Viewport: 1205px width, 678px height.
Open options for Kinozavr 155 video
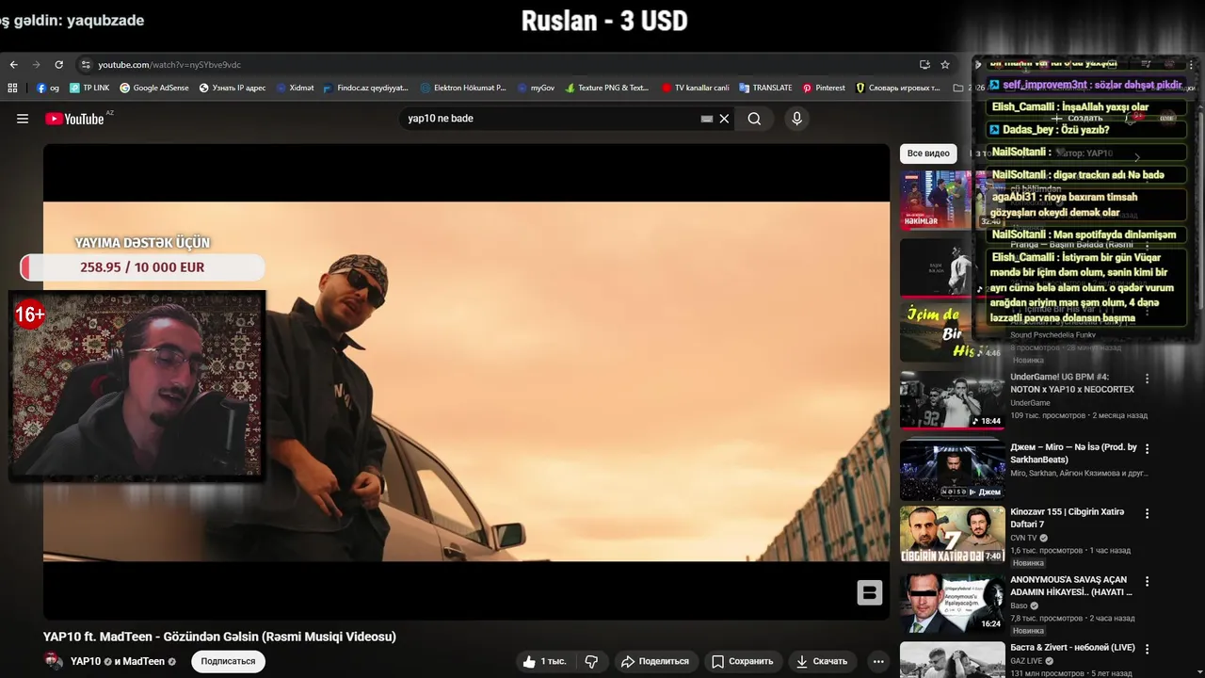pyautogui.click(x=1147, y=513)
